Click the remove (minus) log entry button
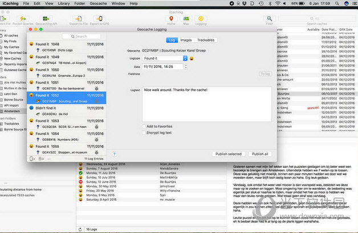The image size is (358, 233). coord(49,159)
